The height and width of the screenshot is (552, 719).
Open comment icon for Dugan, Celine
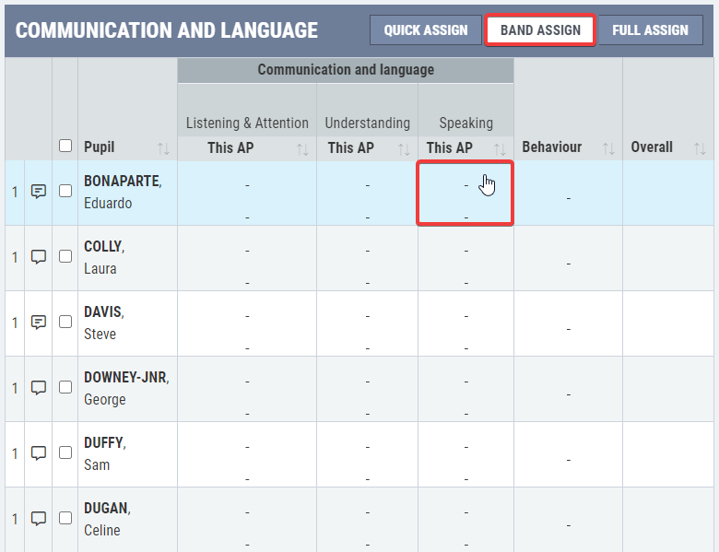(x=39, y=519)
